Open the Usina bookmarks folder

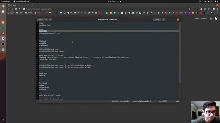[x=20, y=13]
